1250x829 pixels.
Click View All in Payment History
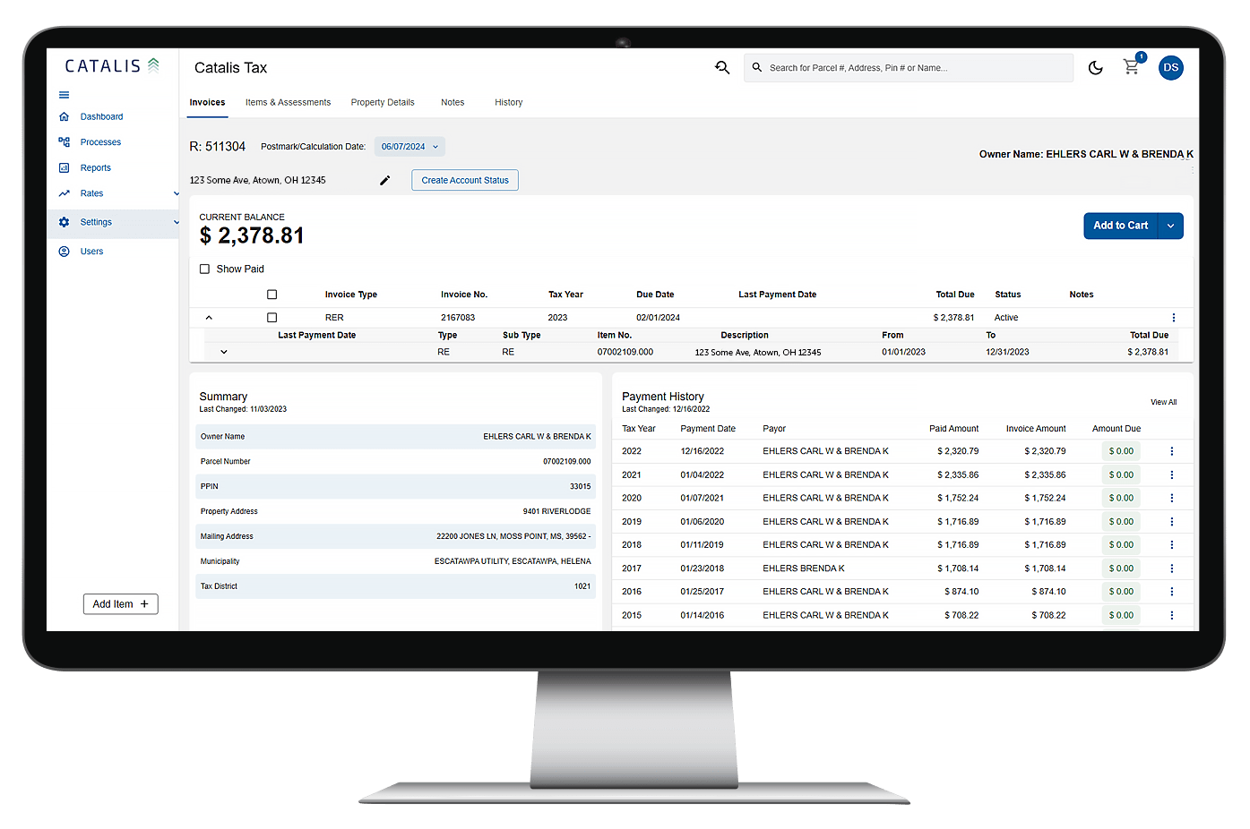[1163, 402]
